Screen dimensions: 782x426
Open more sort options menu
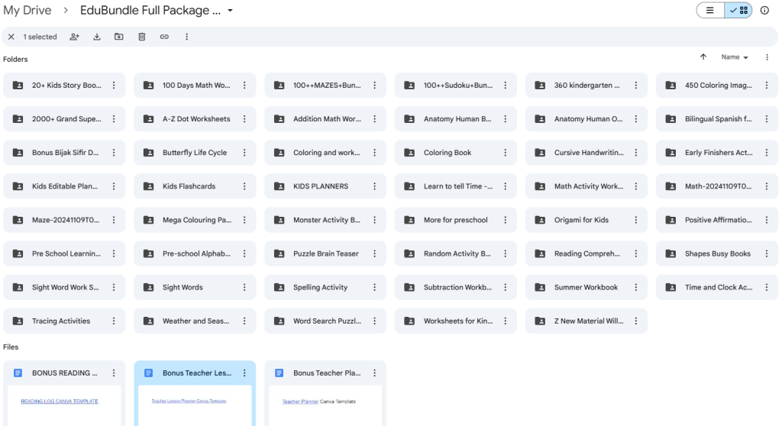click(x=767, y=57)
